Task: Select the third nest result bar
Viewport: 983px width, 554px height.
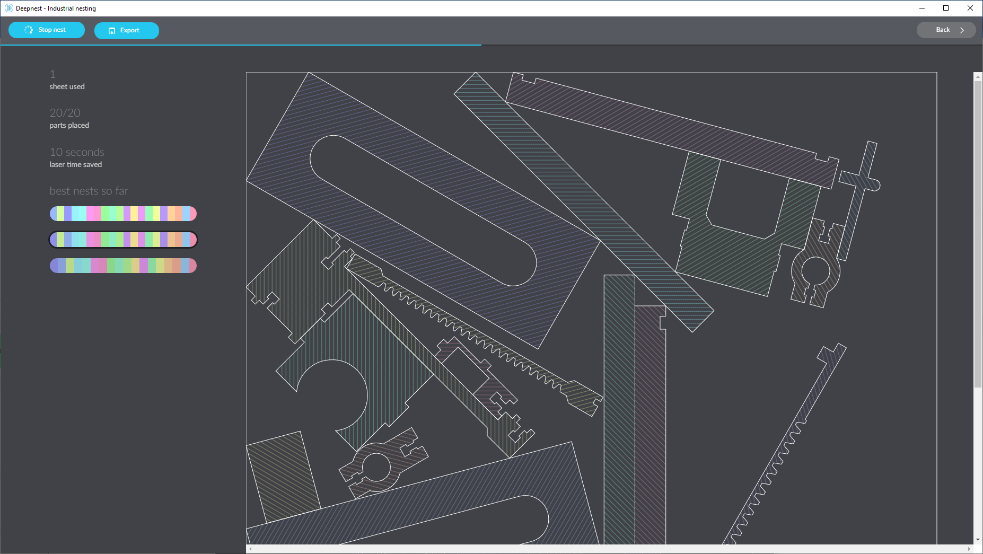Action: 123,266
